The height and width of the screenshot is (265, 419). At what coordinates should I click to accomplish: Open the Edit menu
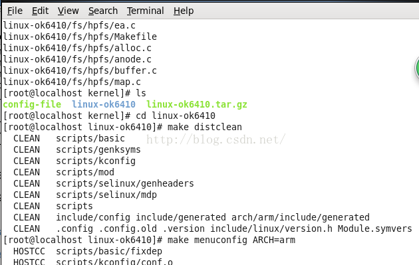[40, 11]
